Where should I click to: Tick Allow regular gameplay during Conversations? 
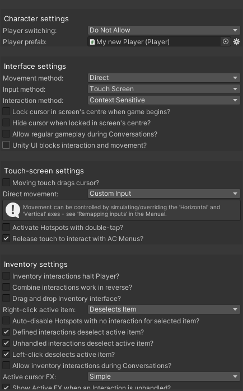[x=6, y=134]
